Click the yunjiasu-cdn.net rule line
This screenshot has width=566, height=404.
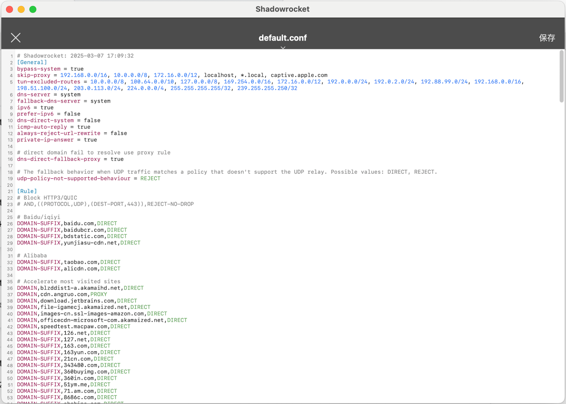tap(79, 243)
